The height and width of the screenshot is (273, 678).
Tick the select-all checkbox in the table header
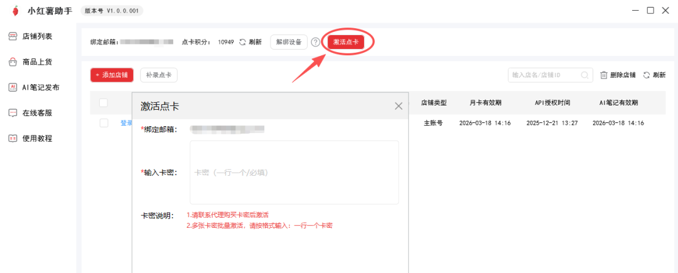pos(104,103)
